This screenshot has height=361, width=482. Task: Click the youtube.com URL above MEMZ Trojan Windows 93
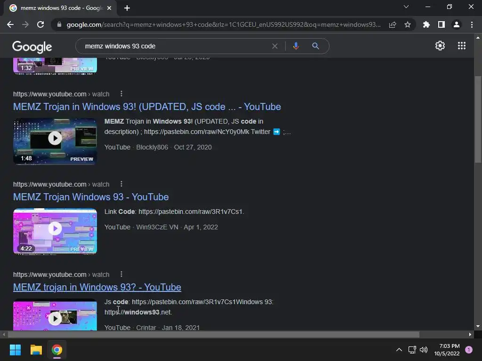(x=61, y=184)
